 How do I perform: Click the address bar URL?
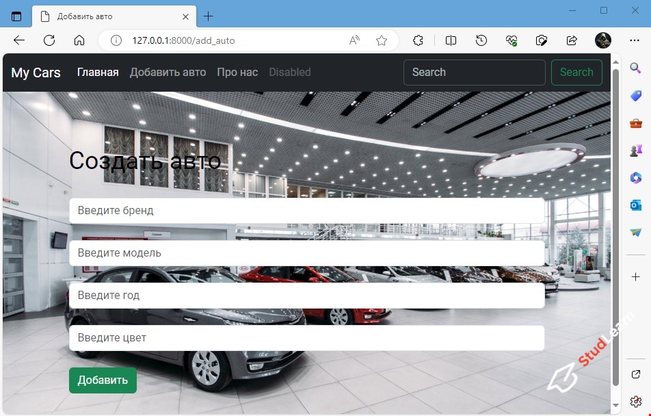183,40
